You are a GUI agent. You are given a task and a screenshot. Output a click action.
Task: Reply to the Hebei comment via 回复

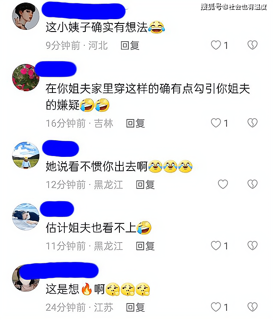pyautogui.click(x=130, y=46)
